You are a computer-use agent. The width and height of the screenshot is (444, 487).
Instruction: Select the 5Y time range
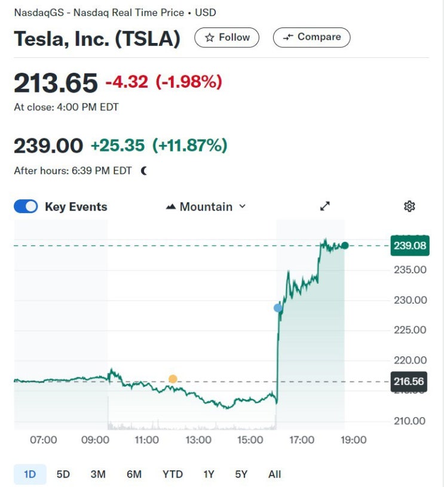(241, 474)
